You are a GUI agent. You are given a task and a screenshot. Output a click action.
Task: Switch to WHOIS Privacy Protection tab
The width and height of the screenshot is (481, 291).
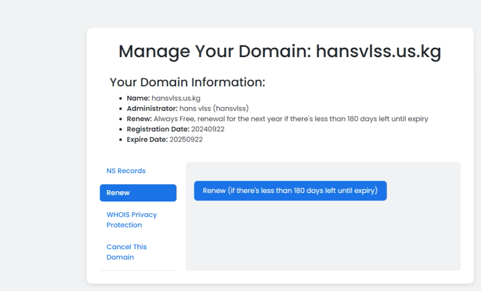coord(131,220)
